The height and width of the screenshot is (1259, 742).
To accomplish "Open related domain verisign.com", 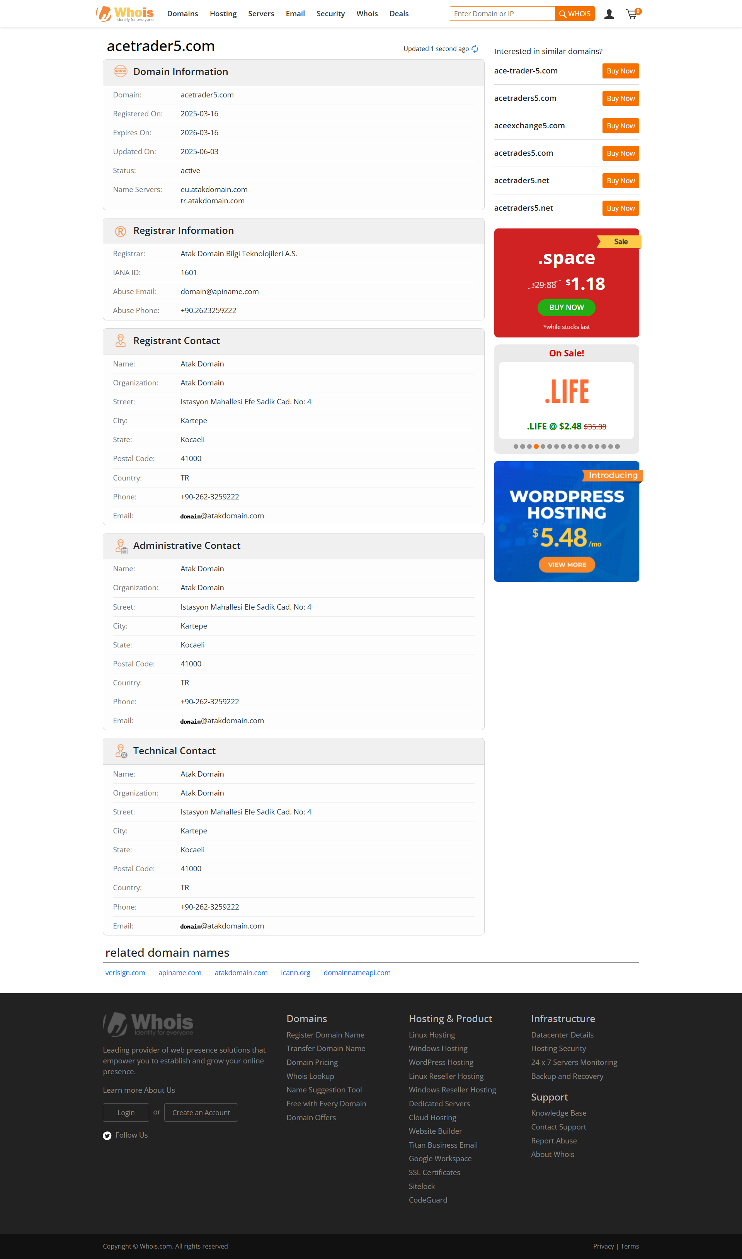I will [x=125, y=973].
